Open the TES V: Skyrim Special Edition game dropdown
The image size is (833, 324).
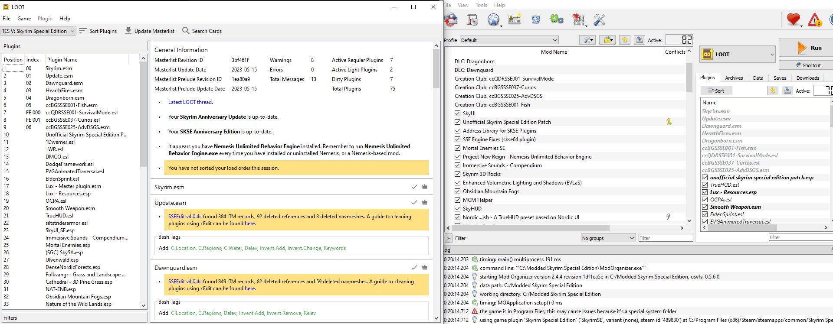coord(38,31)
